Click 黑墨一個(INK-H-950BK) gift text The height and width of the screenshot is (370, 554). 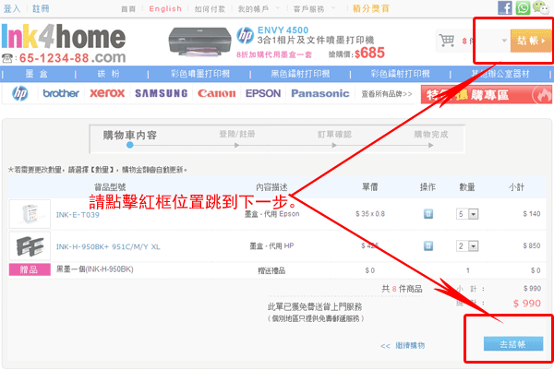point(95,269)
